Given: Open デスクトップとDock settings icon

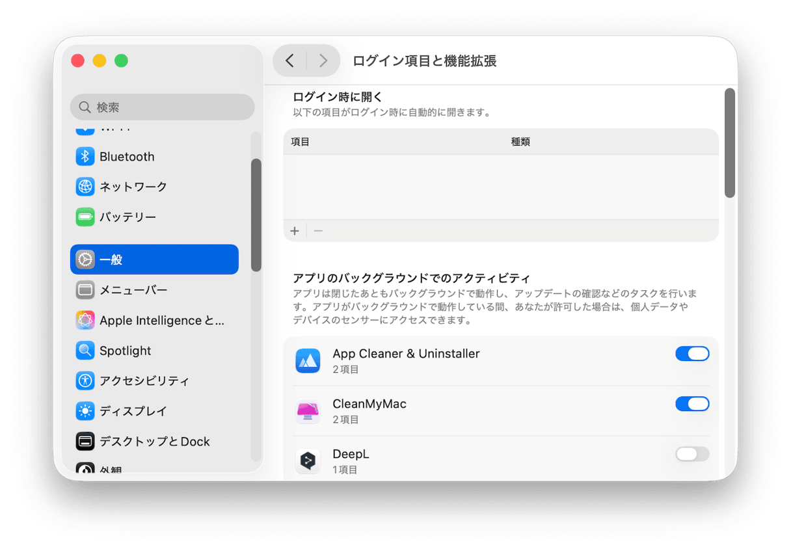Looking at the screenshot, I should pos(85,441).
